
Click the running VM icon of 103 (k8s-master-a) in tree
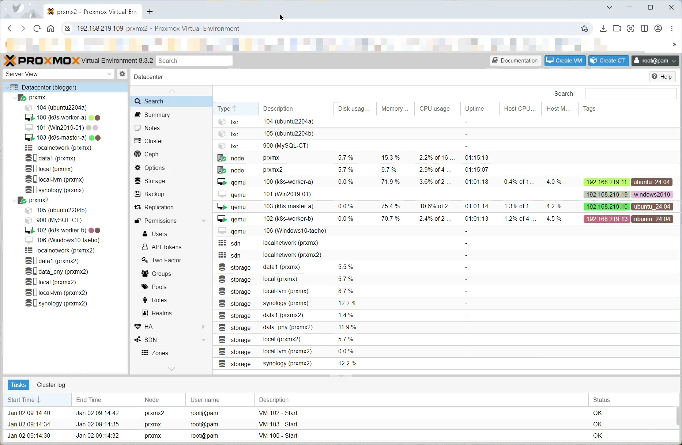pyautogui.click(x=29, y=138)
